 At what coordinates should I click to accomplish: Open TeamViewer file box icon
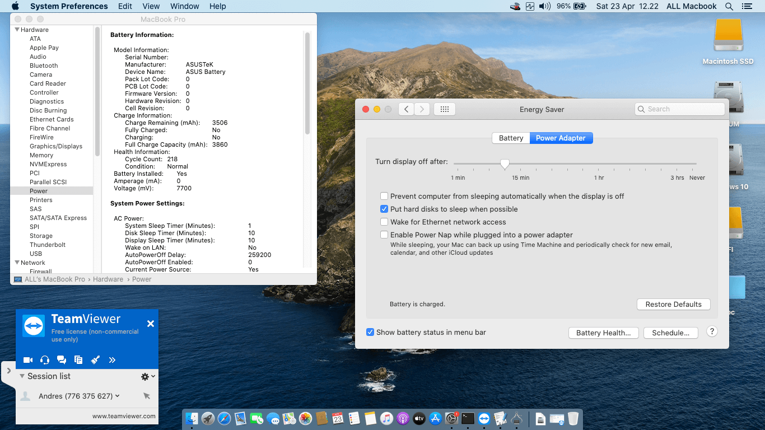pyautogui.click(x=78, y=360)
